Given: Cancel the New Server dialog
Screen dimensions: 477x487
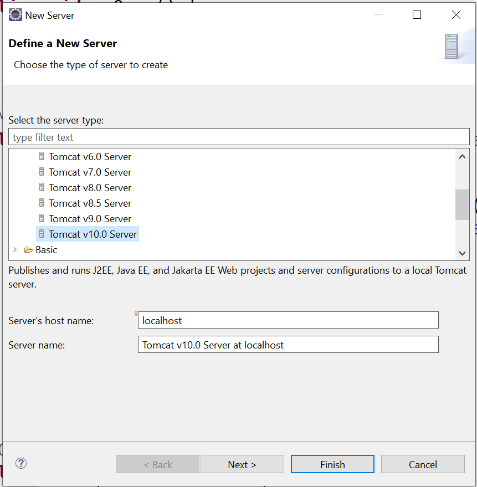Looking at the screenshot, I should tap(423, 464).
